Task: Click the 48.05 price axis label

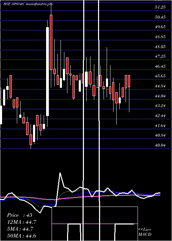Action: pos(160,46)
